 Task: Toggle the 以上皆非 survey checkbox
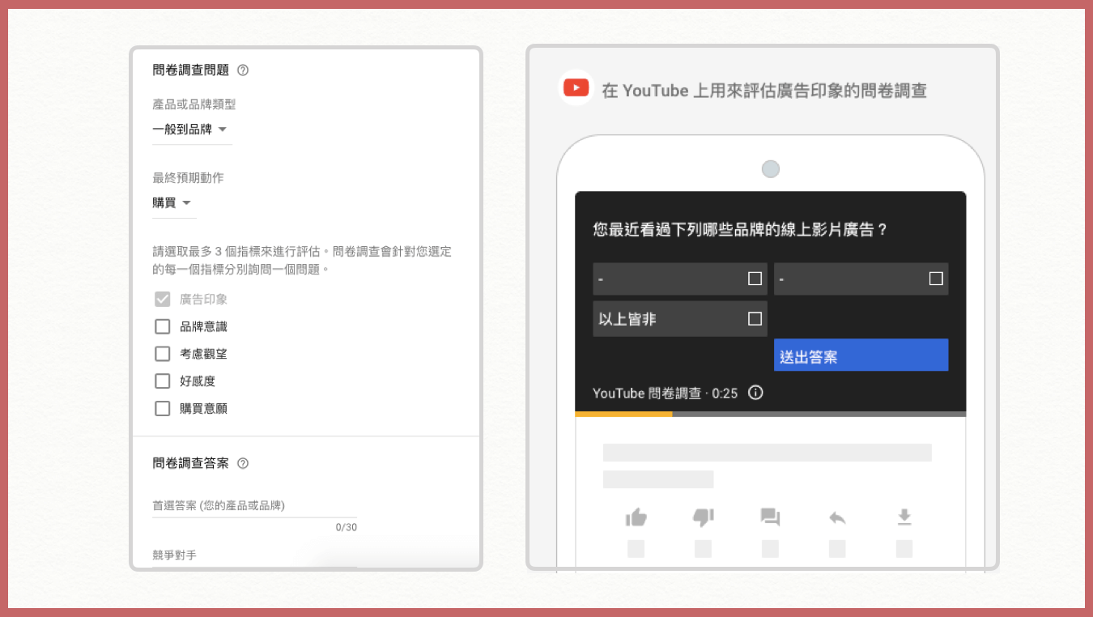(x=755, y=319)
